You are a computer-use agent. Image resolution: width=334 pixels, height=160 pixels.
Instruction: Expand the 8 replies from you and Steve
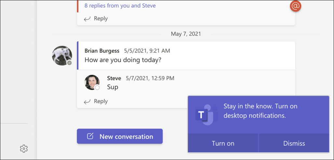tap(120, 6)
